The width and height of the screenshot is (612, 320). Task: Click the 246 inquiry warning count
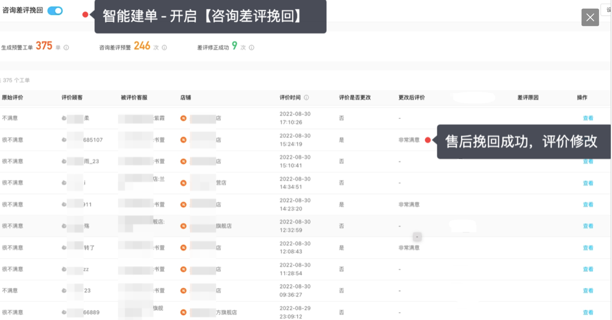tap(142, 46)
